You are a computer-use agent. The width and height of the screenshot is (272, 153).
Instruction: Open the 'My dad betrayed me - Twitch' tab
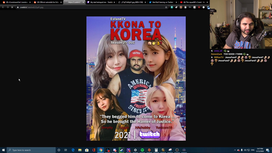coord(101,2)
